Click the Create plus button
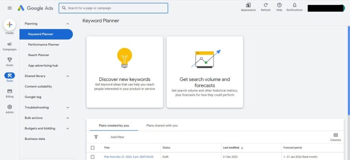Image resolution: width=350 pixels, height=160 pixels. (10, 25)
